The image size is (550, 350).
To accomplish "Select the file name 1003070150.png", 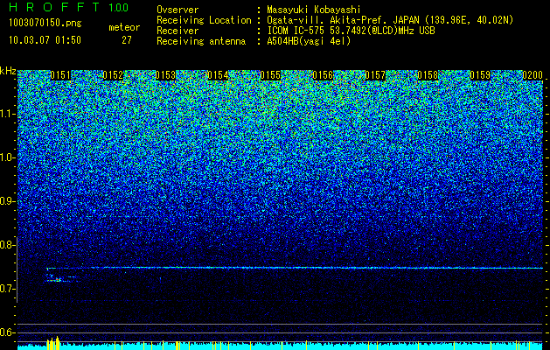I will pos(45,23).
